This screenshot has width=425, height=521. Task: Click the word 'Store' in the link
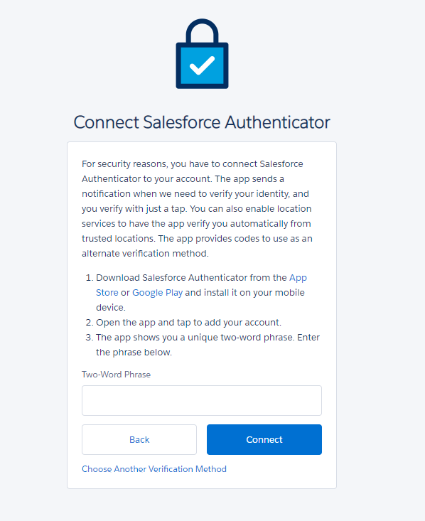[x=107, y=292]
